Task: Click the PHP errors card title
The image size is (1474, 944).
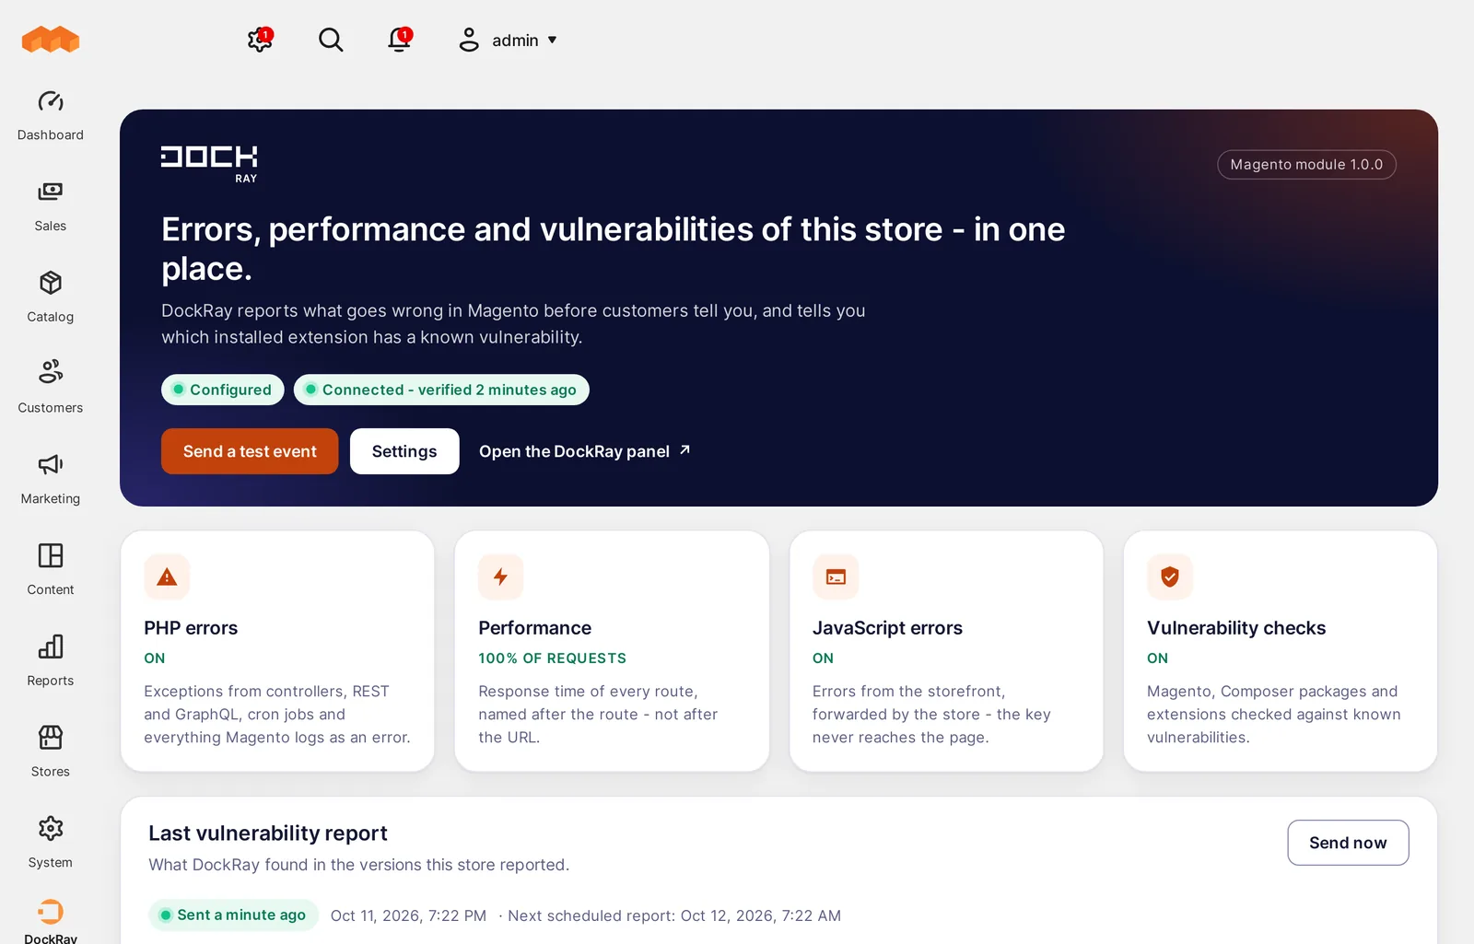Action: point(191,628)
